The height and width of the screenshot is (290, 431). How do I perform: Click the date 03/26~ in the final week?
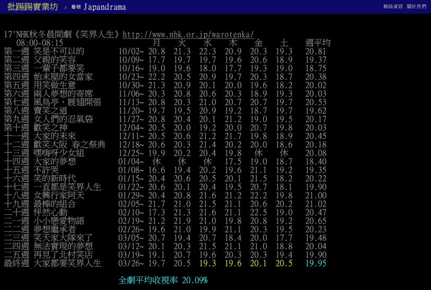[x=131, y=264]
